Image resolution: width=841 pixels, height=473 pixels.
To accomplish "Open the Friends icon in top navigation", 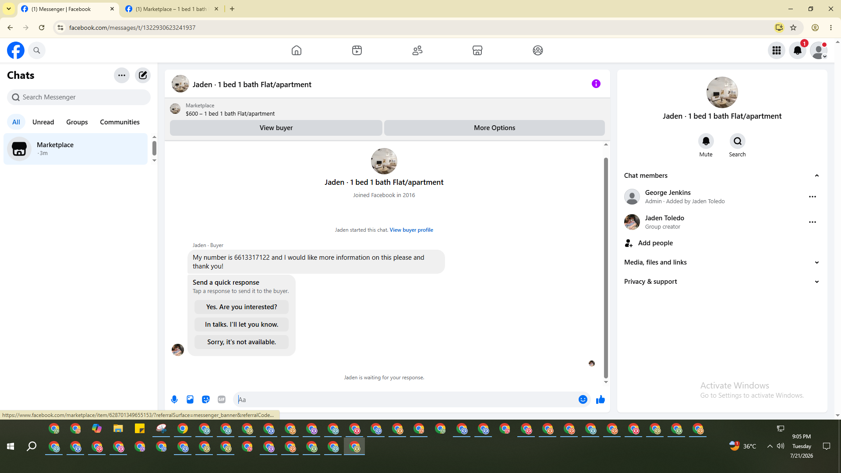I will [x=417, y=50].
